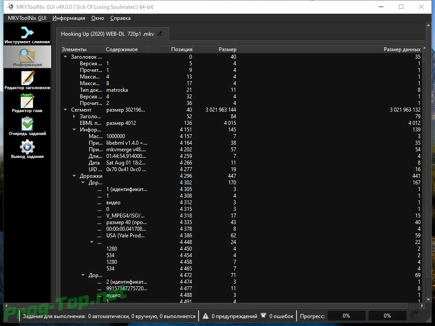Collapse the Дор... track node at 4 302
This screenshot has height=326, width=435.
pyautogui.click(x=83, y=183)
